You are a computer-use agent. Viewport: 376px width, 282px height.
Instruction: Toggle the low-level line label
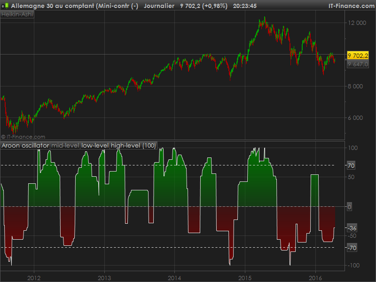[x=95, y=146]
